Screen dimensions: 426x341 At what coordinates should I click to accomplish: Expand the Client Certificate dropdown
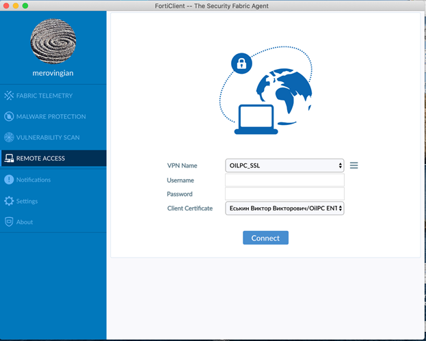(x=284, y=208)
